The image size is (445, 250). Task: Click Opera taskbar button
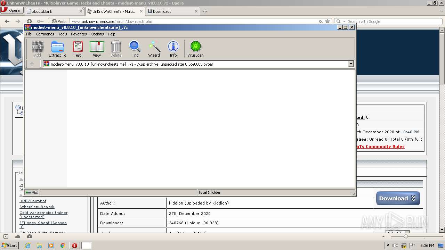(x=74, y=245)
